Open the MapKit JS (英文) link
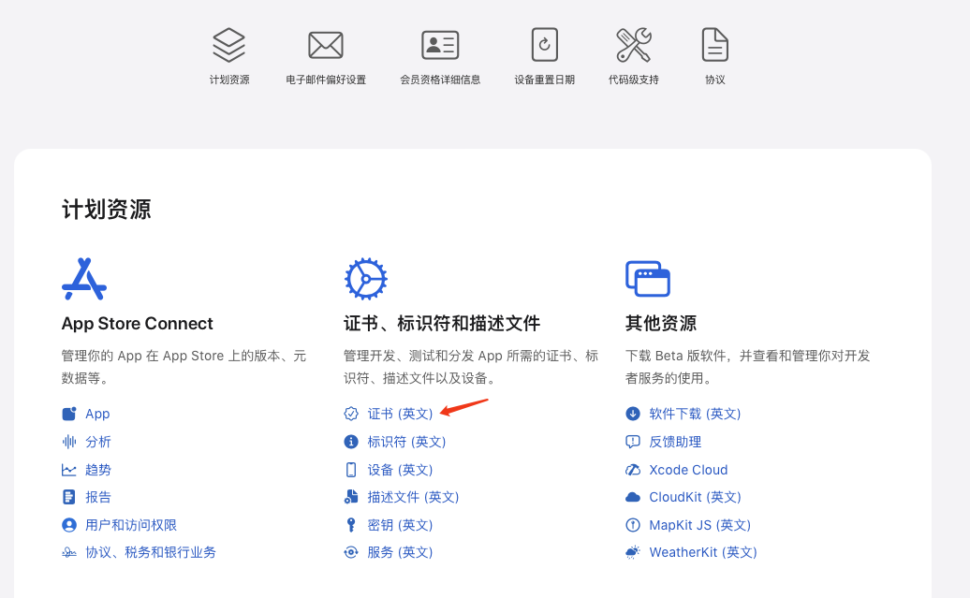970x598 pixels. [699, 525]
